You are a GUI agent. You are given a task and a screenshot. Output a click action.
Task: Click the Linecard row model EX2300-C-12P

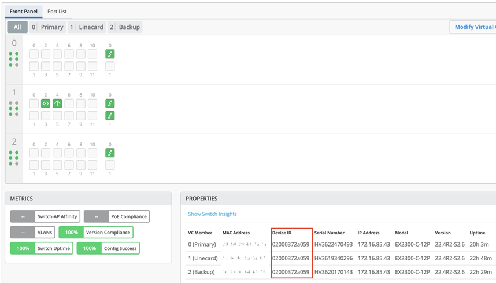413,258
